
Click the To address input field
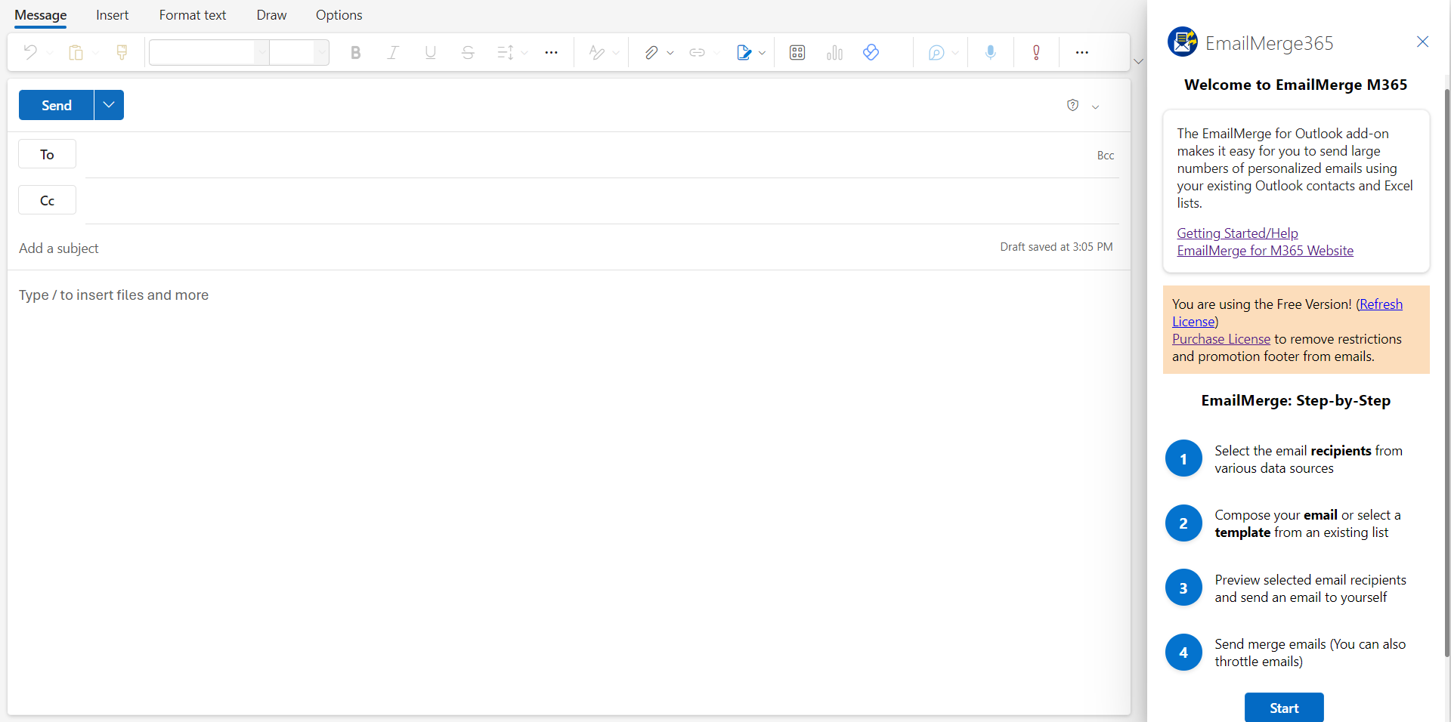coord(586,155)
